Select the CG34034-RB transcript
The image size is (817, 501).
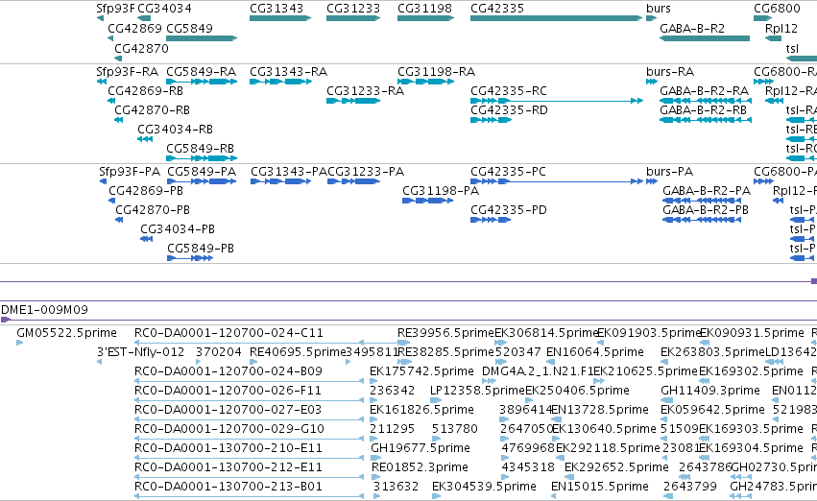(x=175, y=130)
